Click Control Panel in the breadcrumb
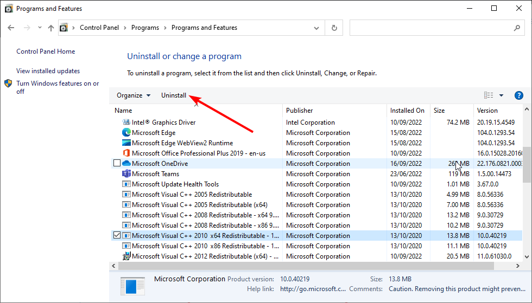Viewport: 532px width, 303px height. (x=99, y=28)
